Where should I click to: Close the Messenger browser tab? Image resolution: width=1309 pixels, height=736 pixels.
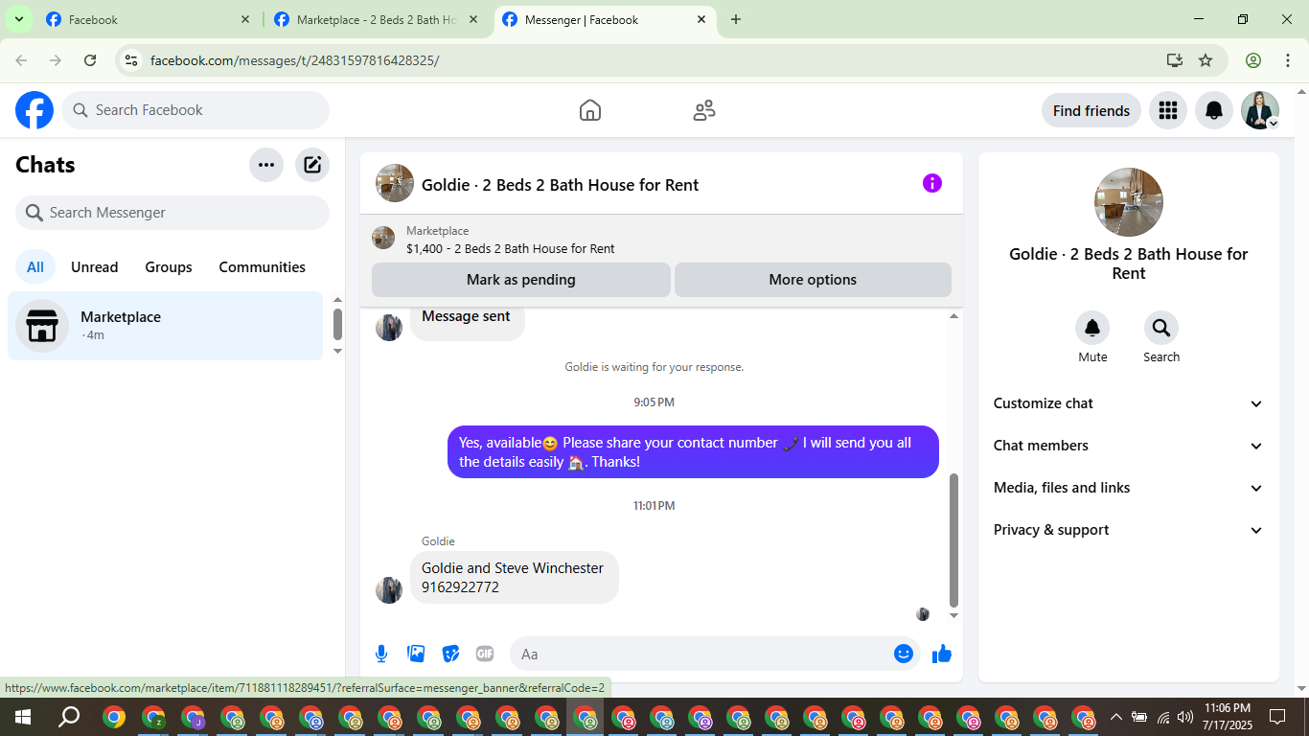pyautogui.click(x=701, y=19)
